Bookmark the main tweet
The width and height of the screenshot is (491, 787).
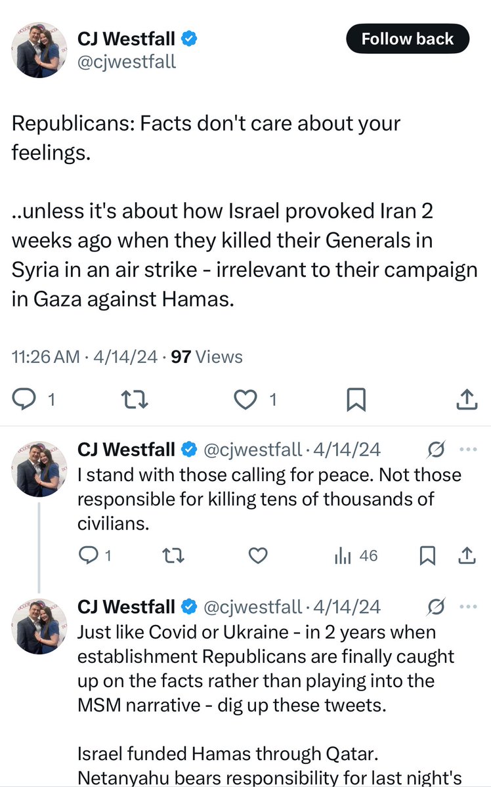click(356, 399)
